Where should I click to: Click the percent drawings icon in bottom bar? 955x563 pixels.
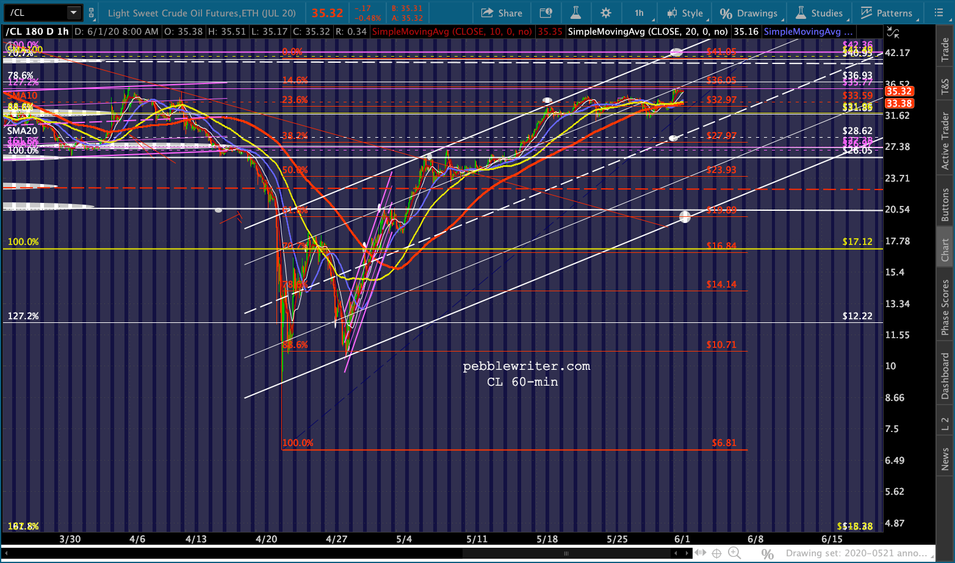768,554
